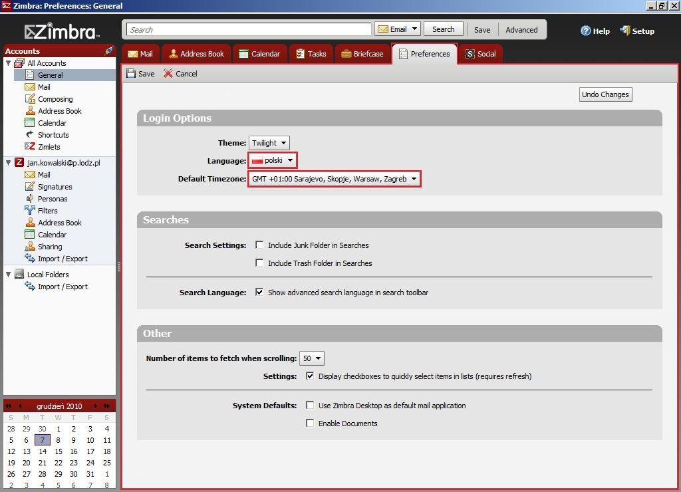Screen dimensions: 681x492
Task: Go to previous year in mini calendar
Action: [8, 406]
